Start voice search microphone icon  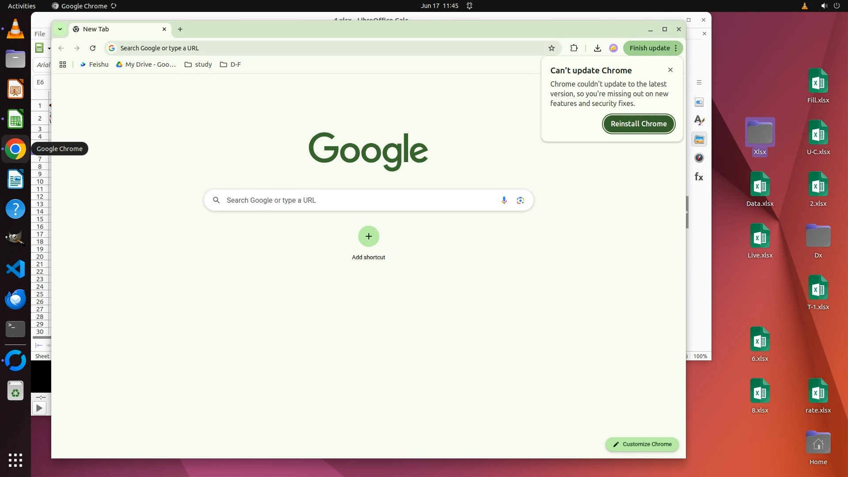(x=504, y=200)
